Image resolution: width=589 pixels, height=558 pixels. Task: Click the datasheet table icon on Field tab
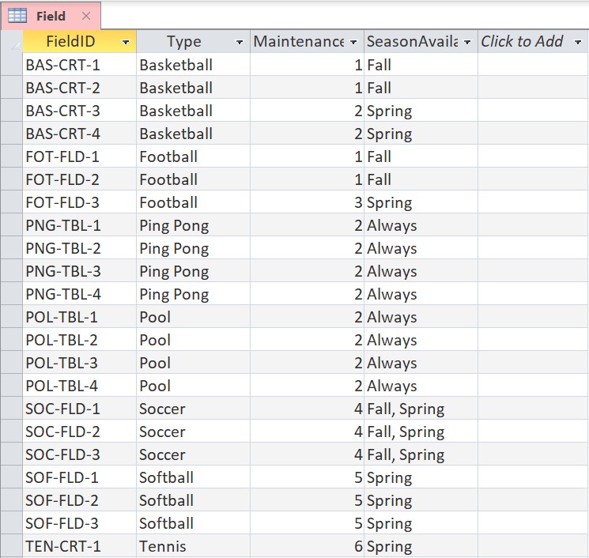[17, 16]
